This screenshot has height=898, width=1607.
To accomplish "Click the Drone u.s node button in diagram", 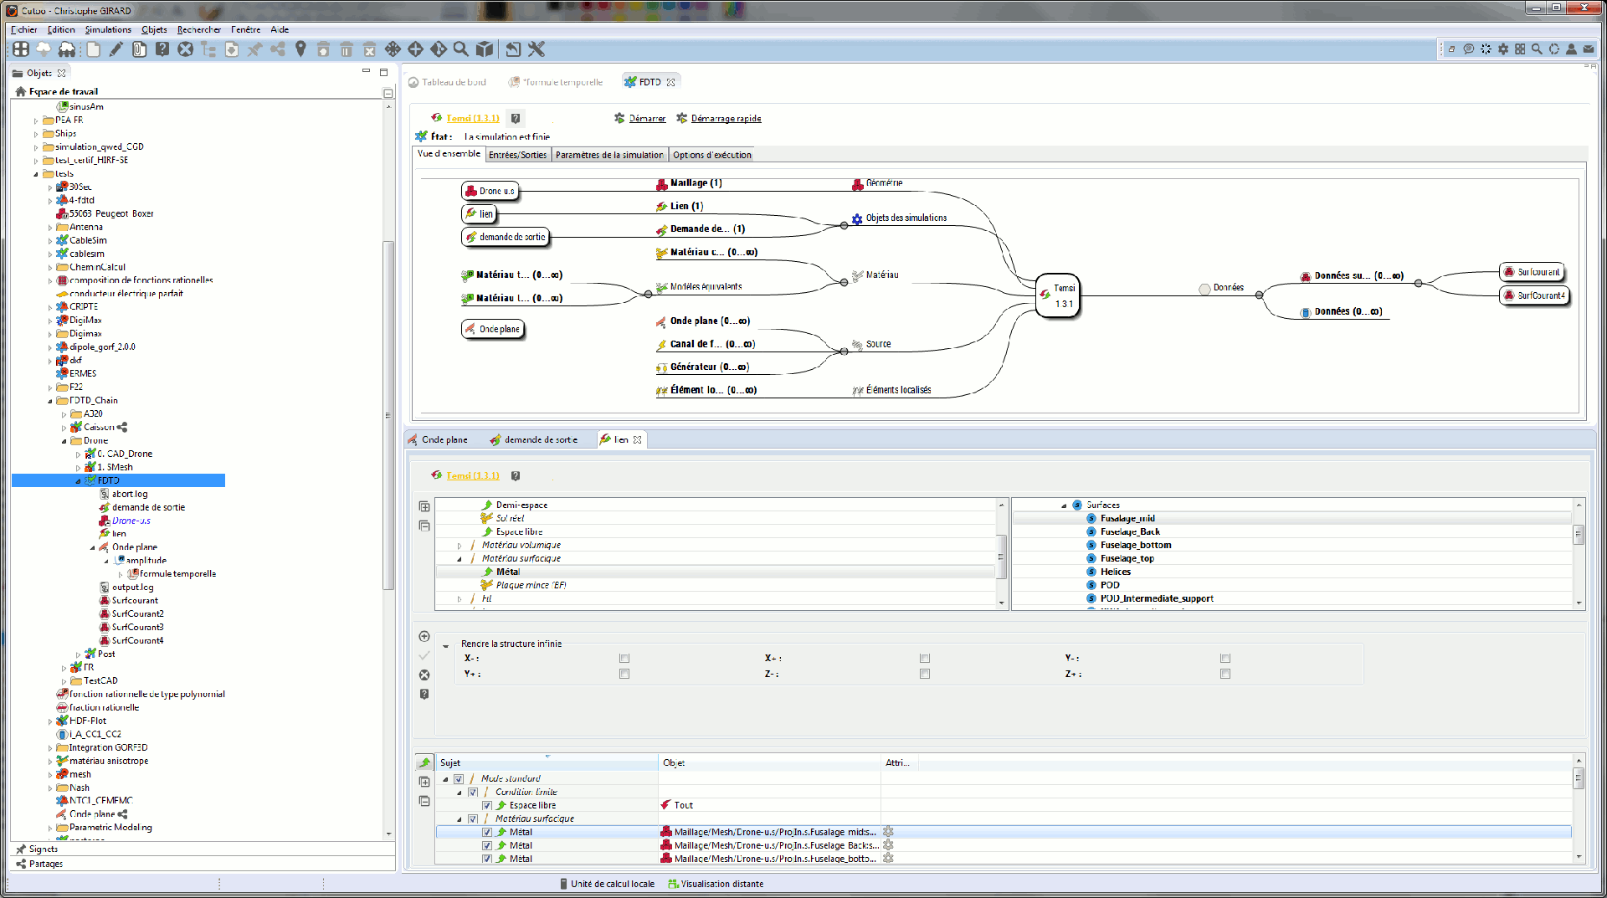I will 490,191.
